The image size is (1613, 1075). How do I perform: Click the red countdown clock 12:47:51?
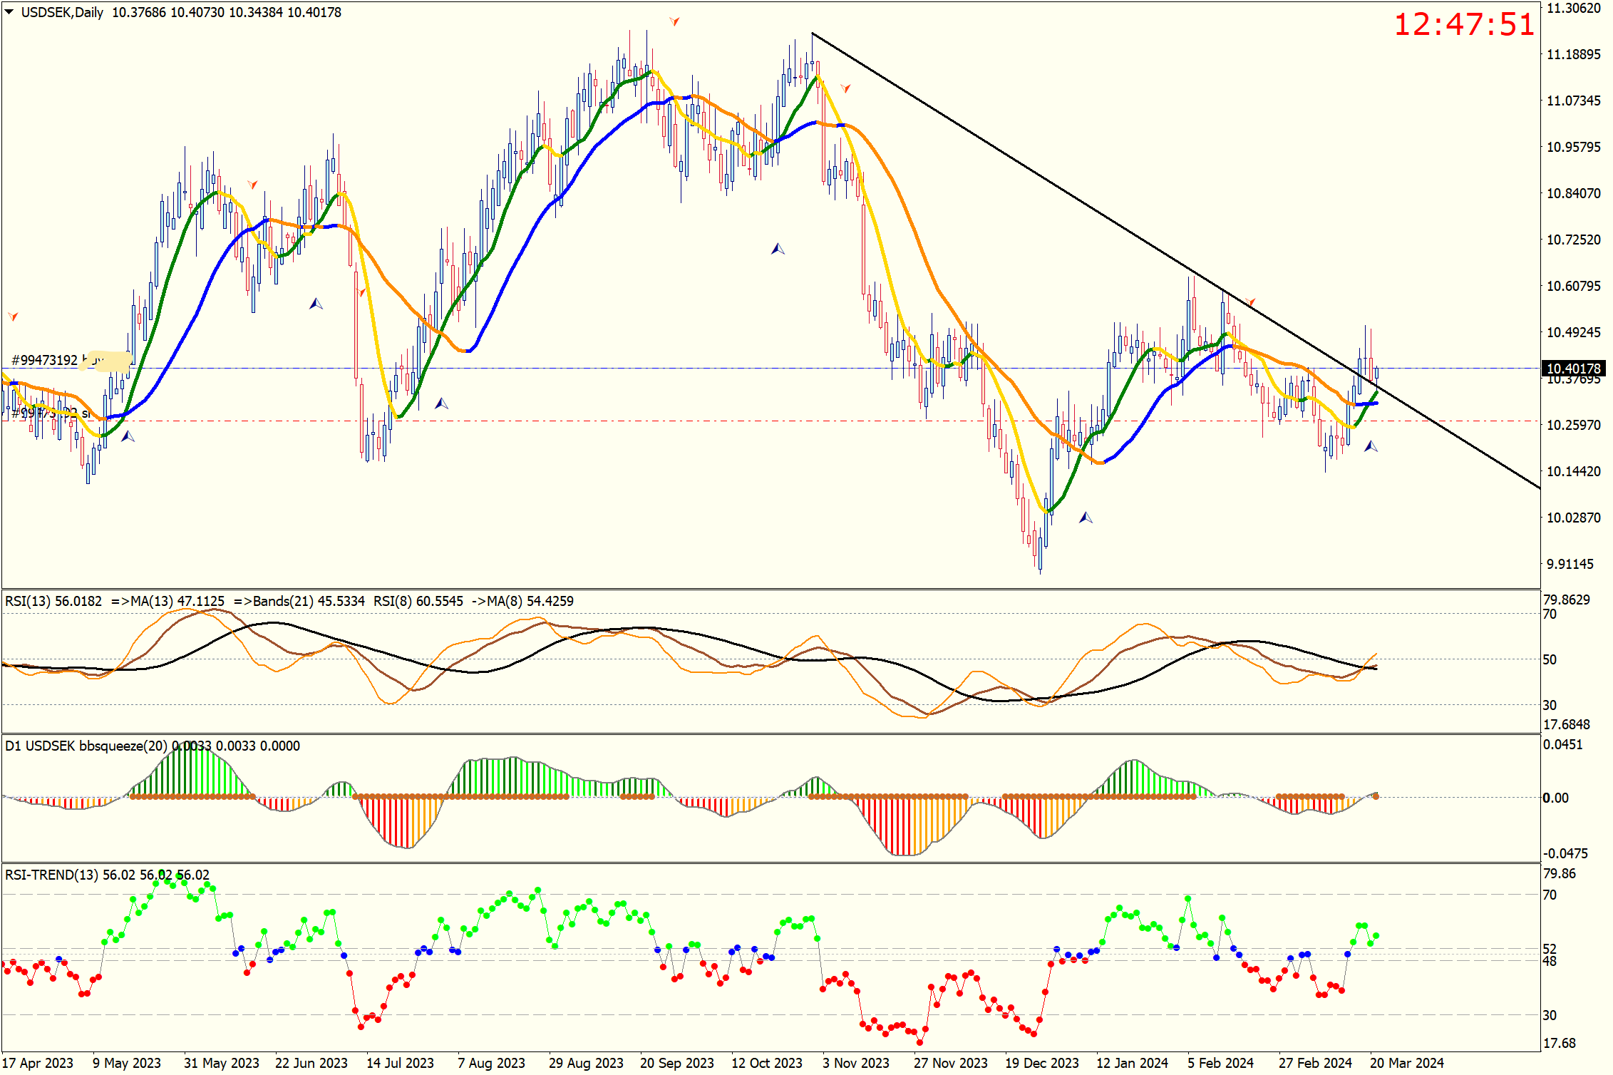click(1463, 25)
